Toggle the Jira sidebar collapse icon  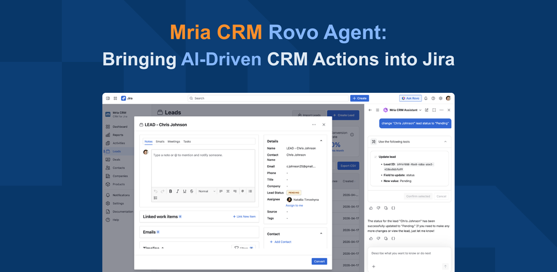108,98
